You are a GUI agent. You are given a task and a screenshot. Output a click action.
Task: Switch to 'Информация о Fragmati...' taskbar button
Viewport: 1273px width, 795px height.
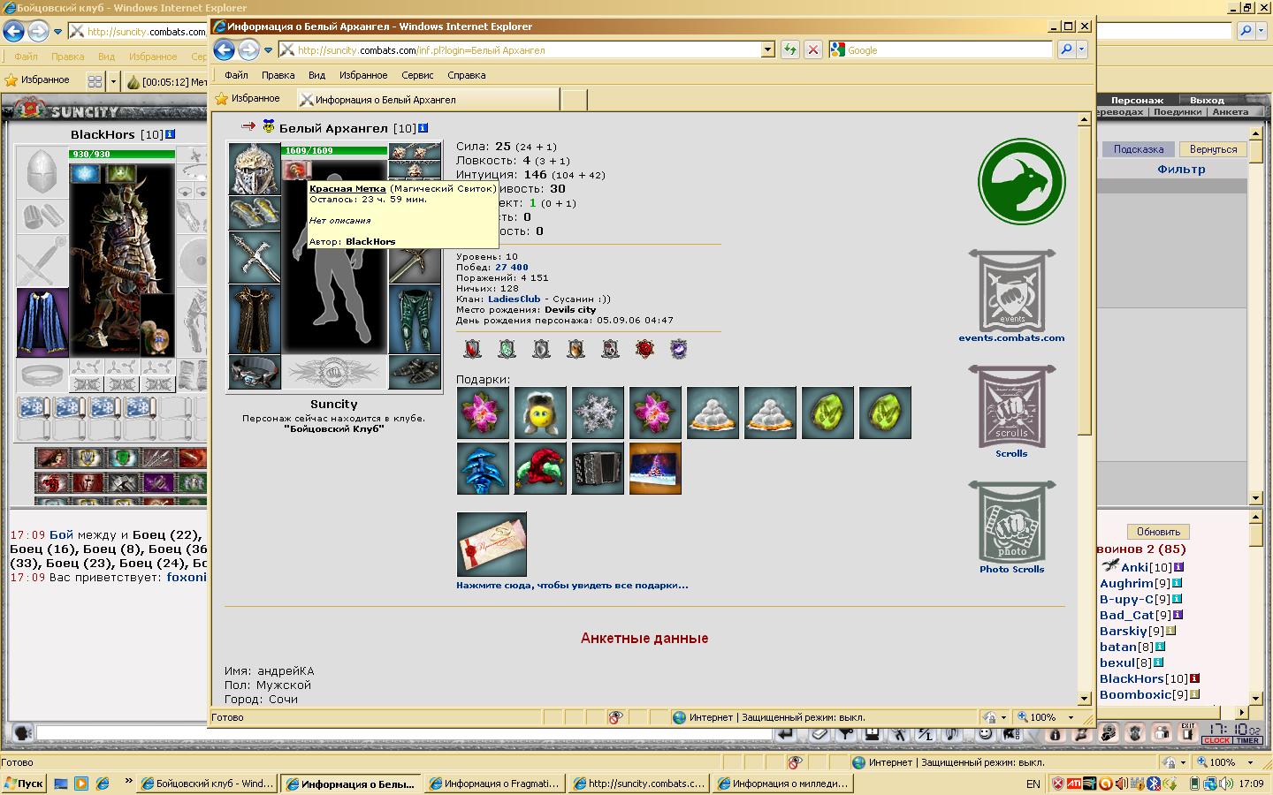click(x=493, y=784)
